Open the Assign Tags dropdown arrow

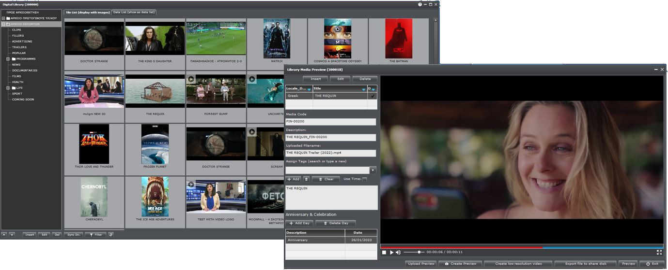click(373, 171)
